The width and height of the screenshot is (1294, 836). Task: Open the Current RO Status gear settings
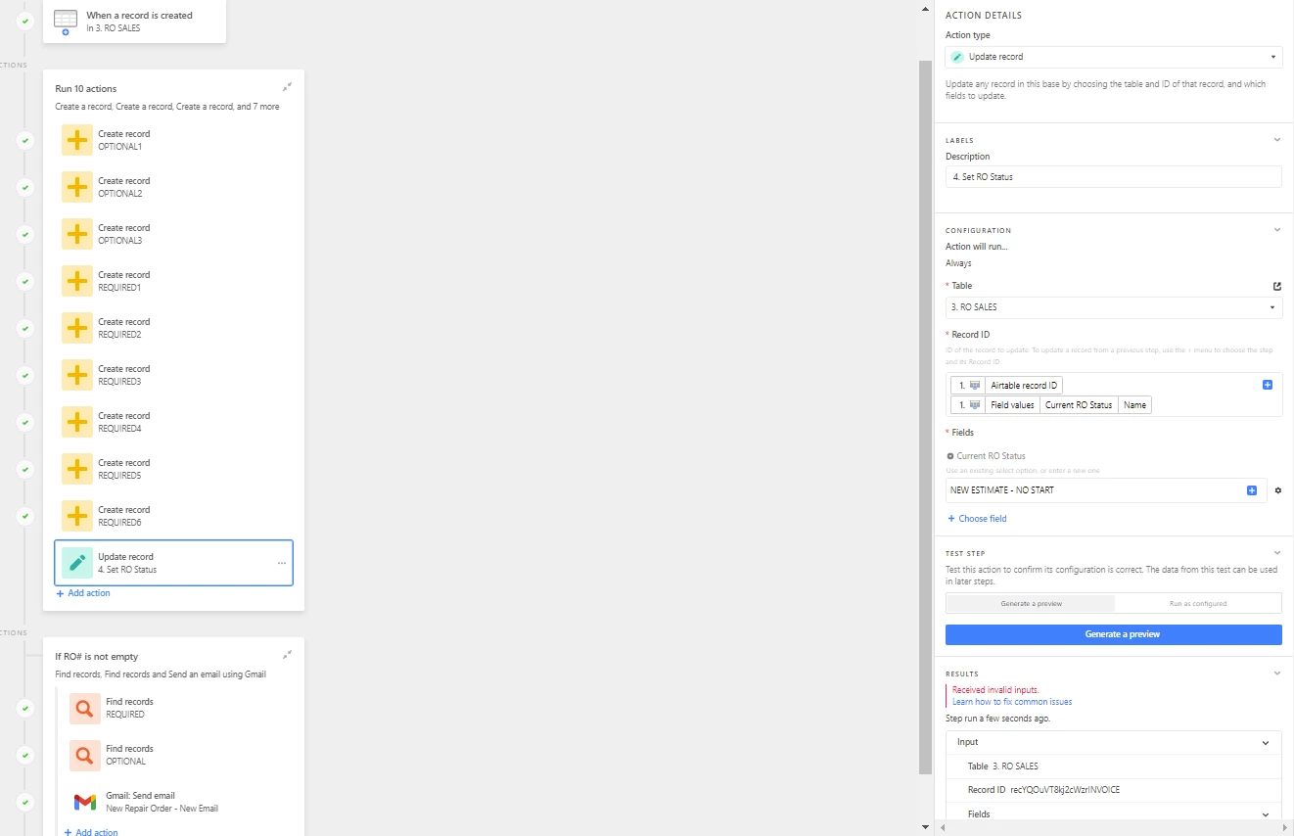(1277, 490)
